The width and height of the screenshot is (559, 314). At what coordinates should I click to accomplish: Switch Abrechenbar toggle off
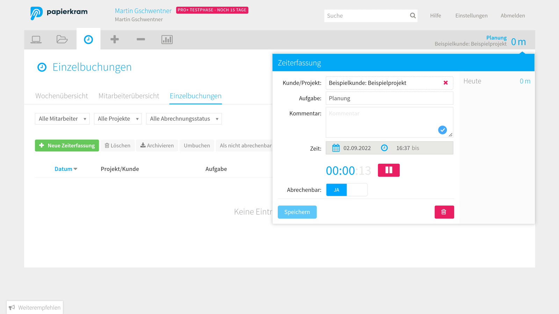click(357, 189)
